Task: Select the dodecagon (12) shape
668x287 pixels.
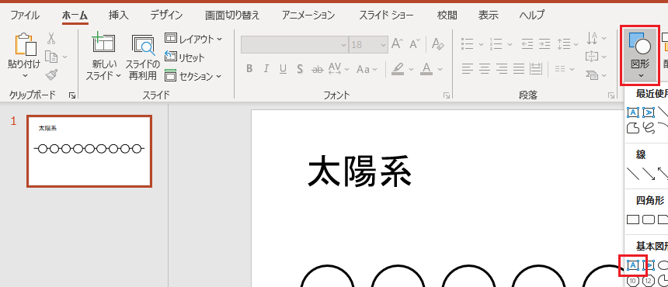Action: [649, 281]
